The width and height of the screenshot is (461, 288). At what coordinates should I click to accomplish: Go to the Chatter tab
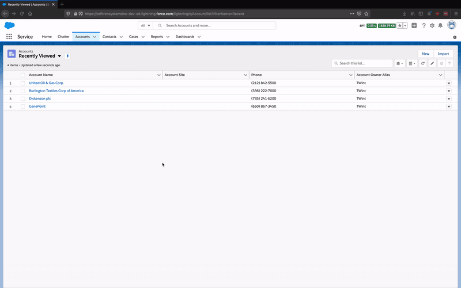click(x=63, y=37)
